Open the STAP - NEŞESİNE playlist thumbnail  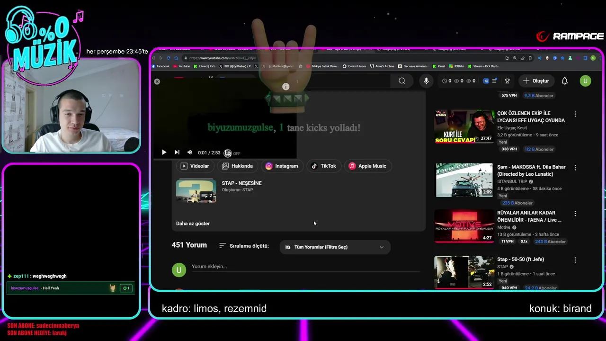pos(196,190)
